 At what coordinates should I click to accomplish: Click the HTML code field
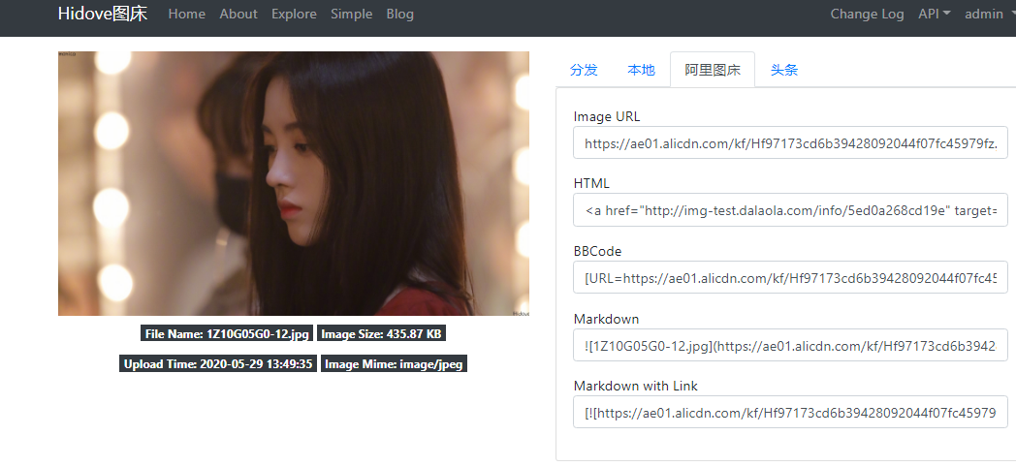click(790, 210)
